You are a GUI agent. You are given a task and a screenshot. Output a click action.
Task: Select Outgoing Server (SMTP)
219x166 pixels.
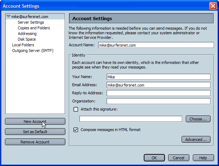coord(32,51)
